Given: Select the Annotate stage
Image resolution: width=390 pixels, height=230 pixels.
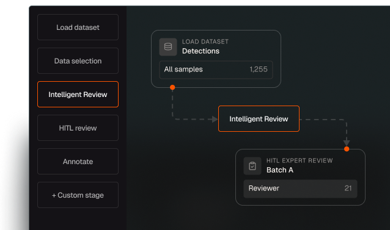Looking at the screenshot, I should tap(78, 162).
